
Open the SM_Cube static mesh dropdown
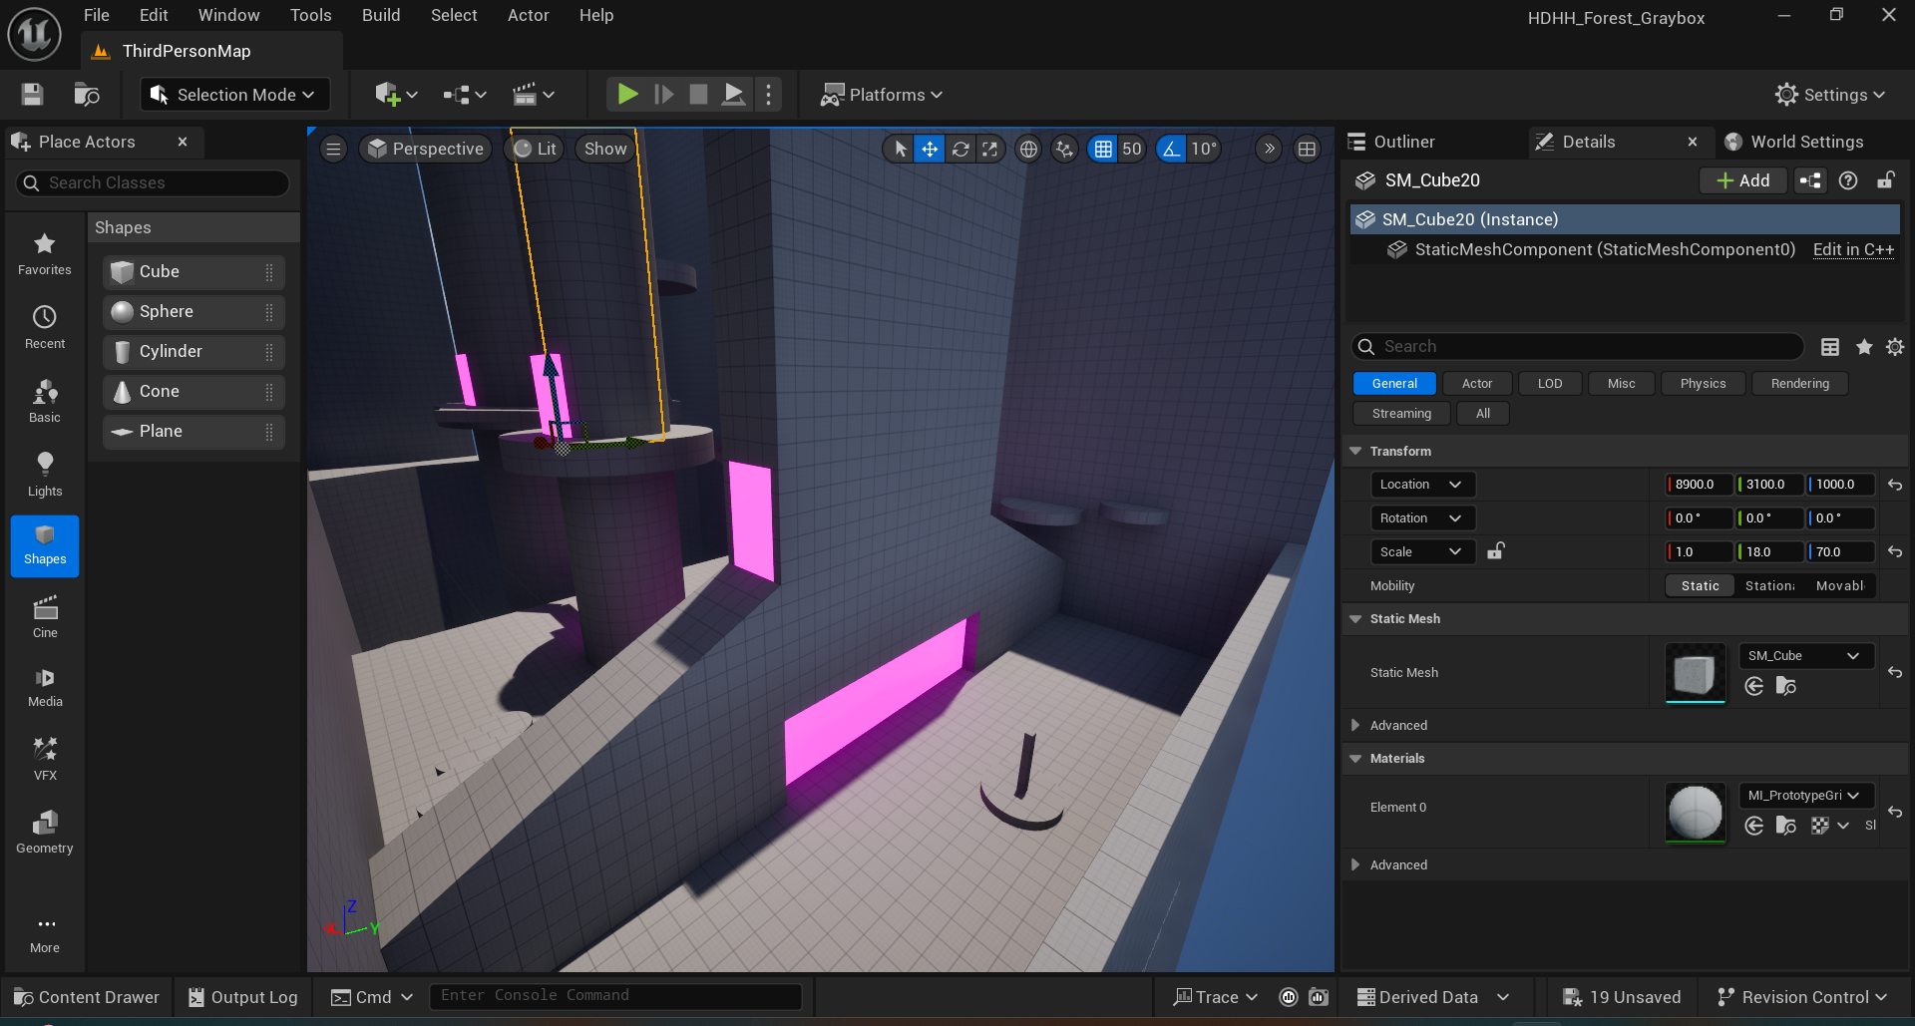coord(1804,656)
